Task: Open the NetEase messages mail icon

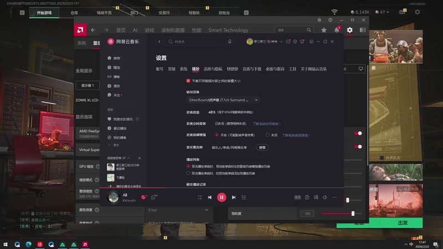Action: [288, 41]
